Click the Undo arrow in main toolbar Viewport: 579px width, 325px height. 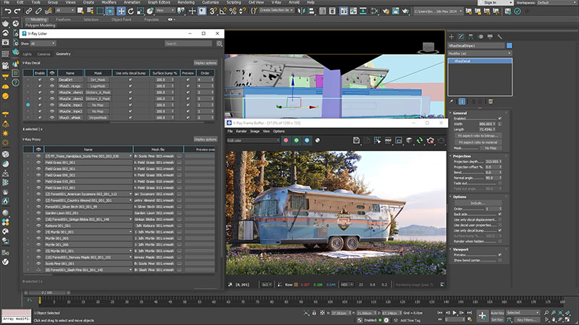(7, 12)
